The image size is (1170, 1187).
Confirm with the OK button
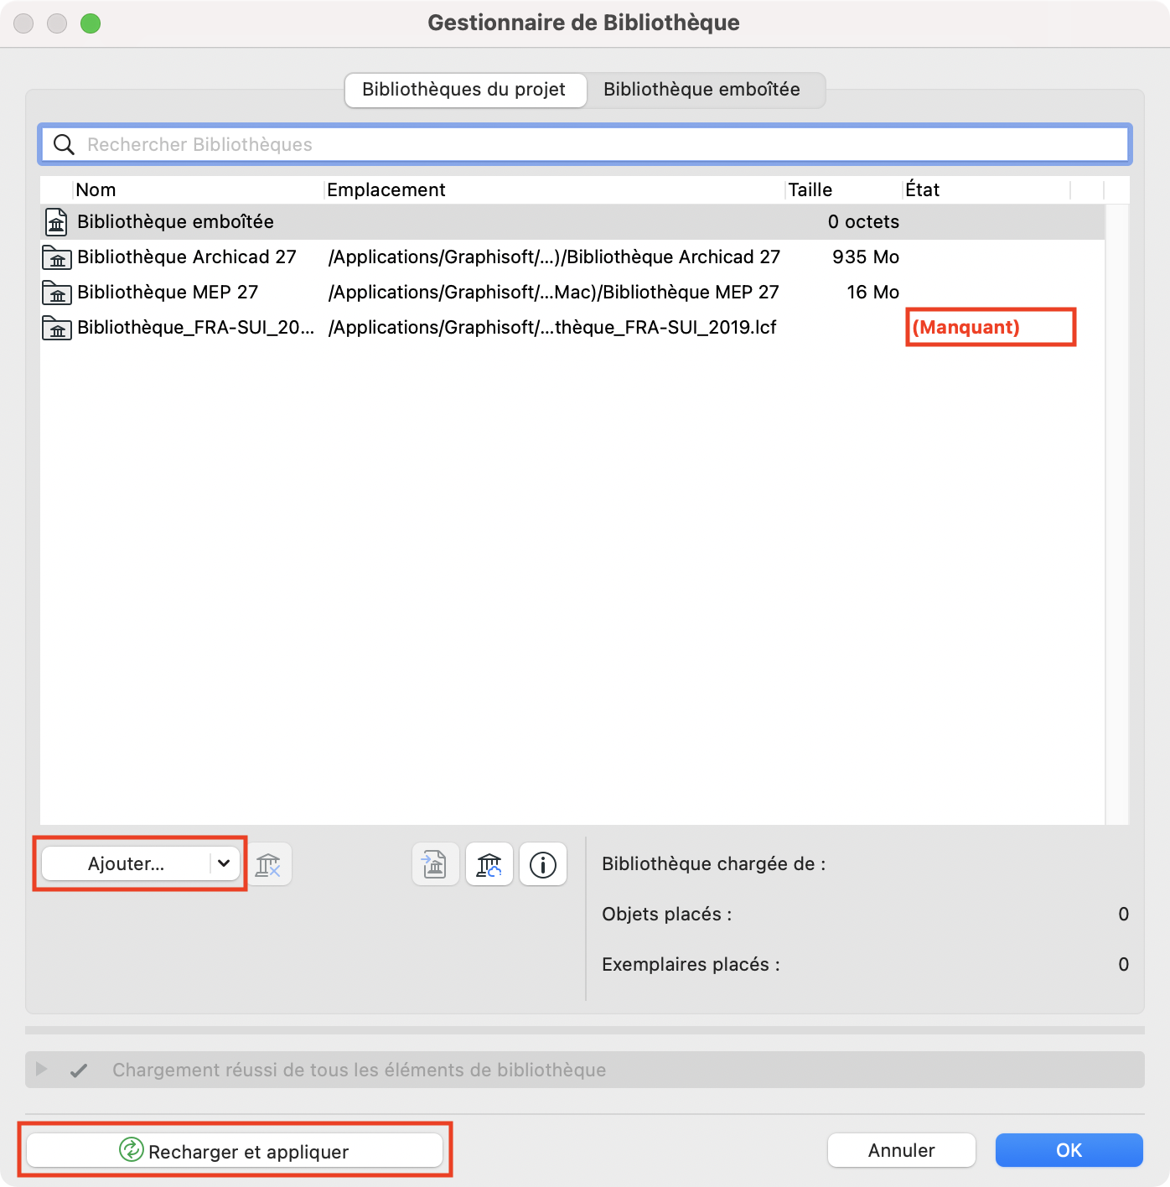[x=1069, y=1150]
